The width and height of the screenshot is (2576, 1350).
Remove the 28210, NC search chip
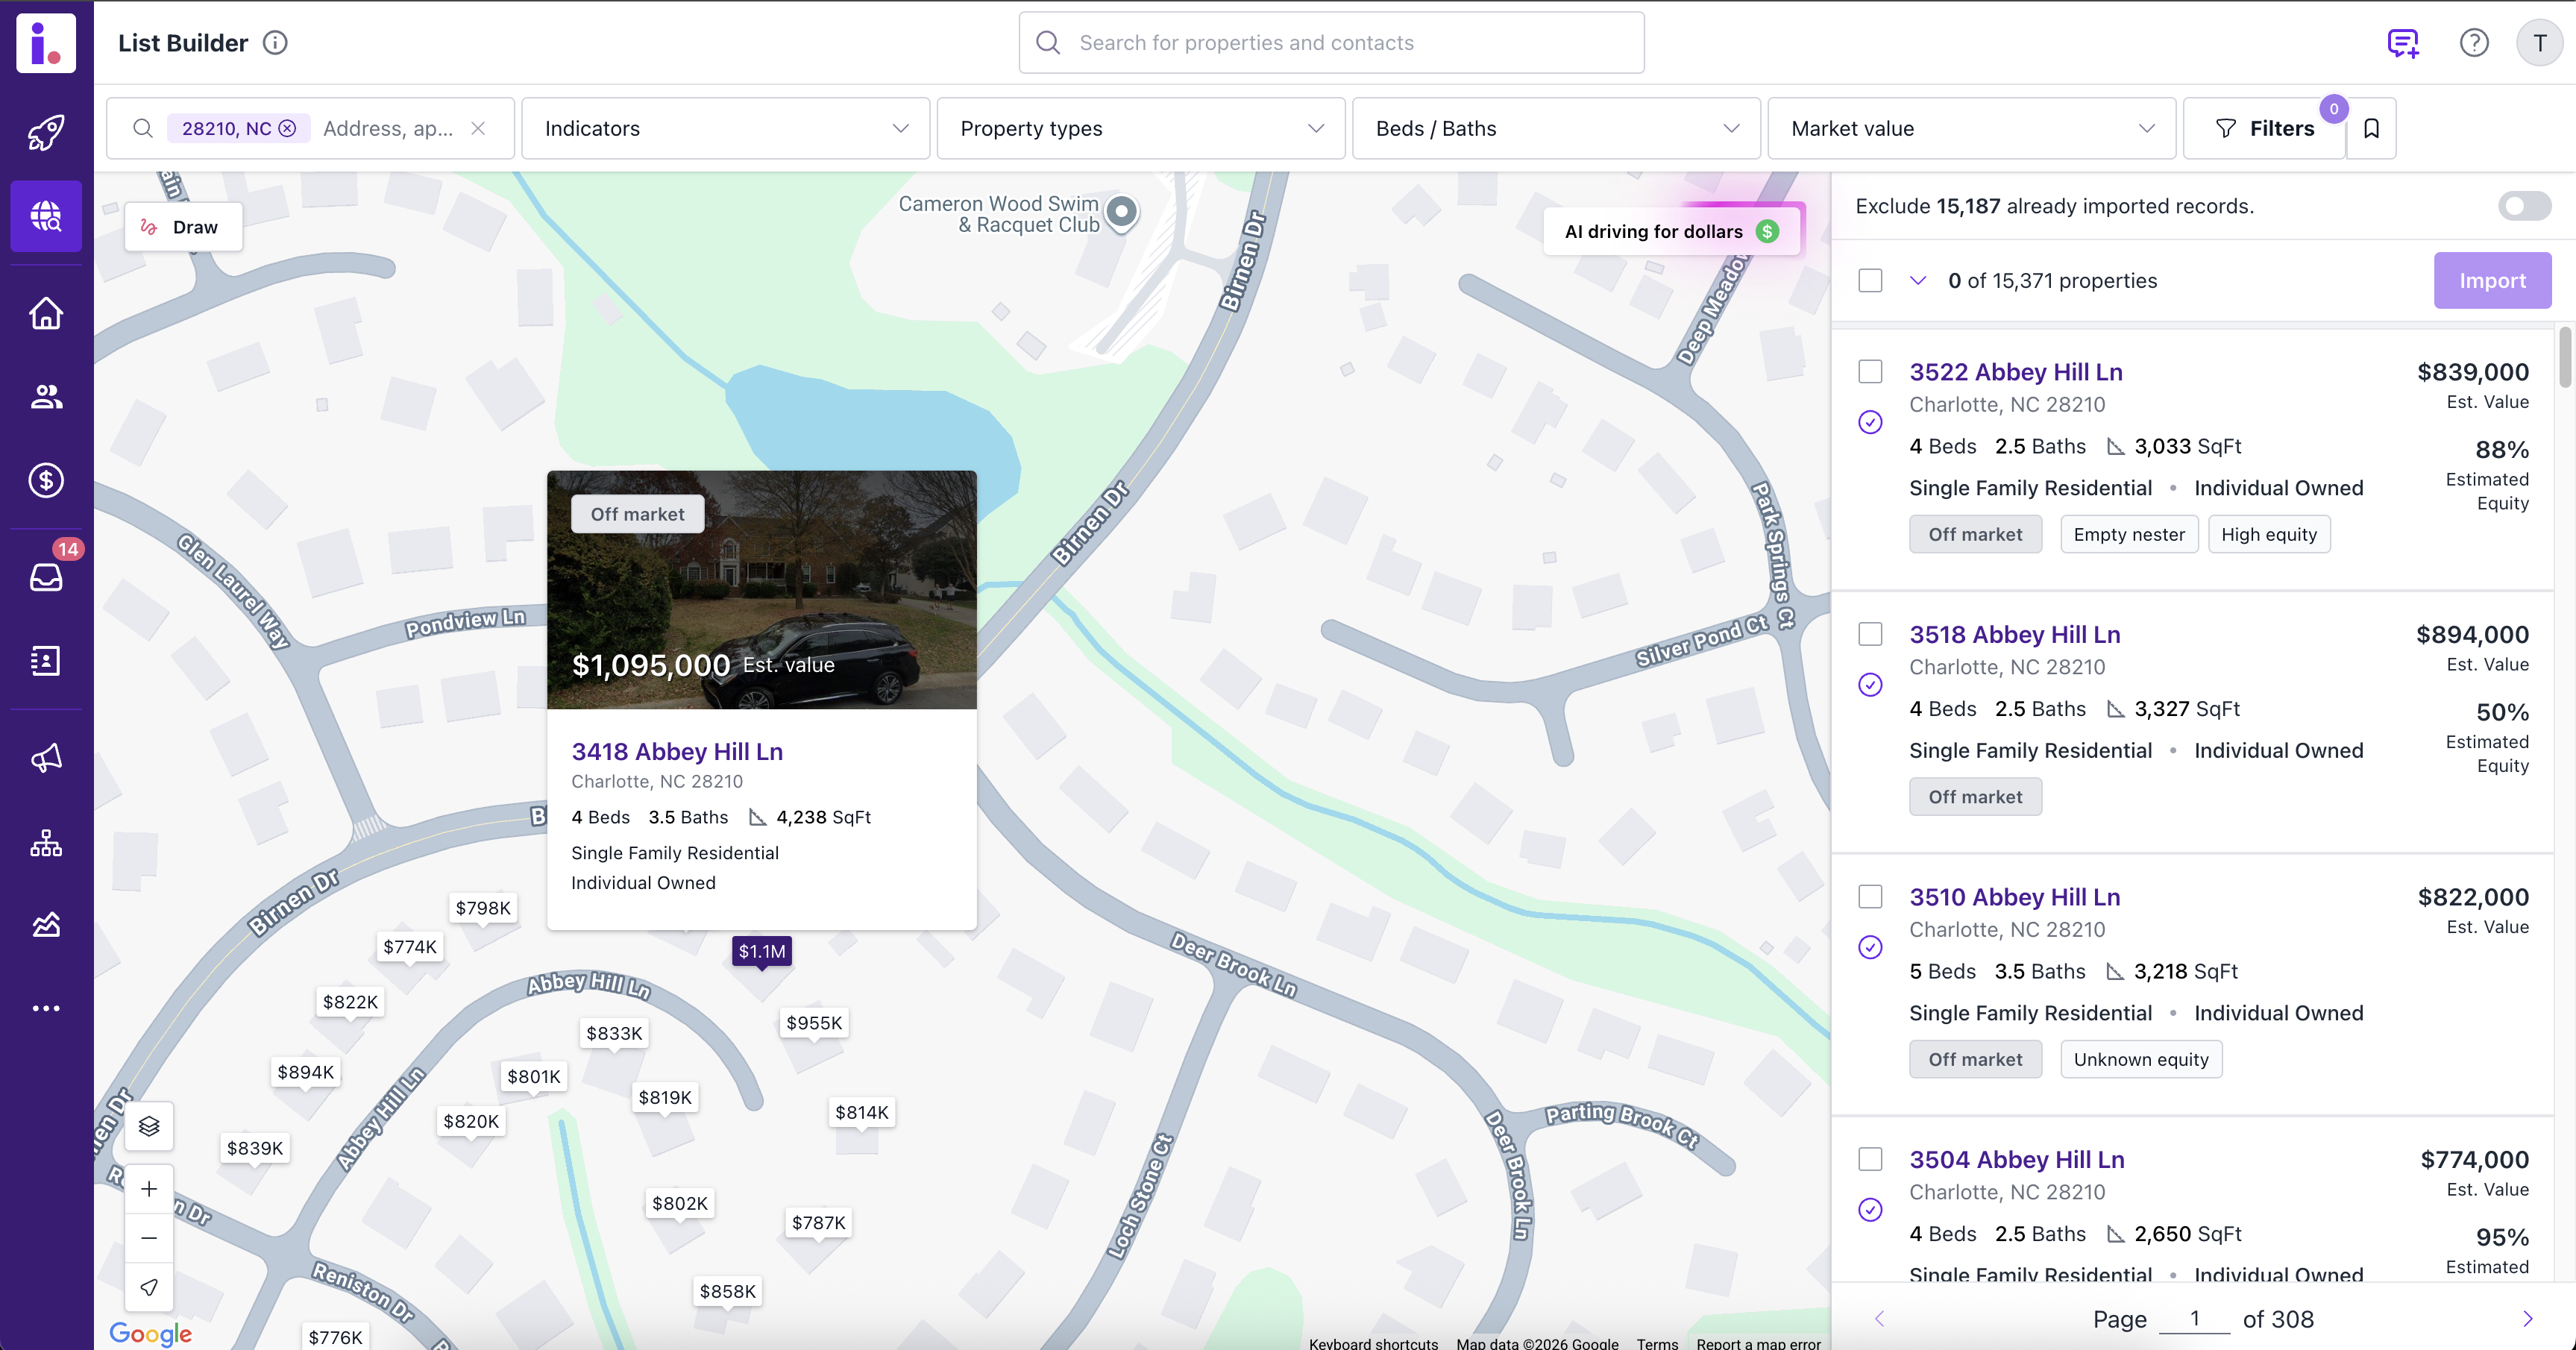point(288,128)
